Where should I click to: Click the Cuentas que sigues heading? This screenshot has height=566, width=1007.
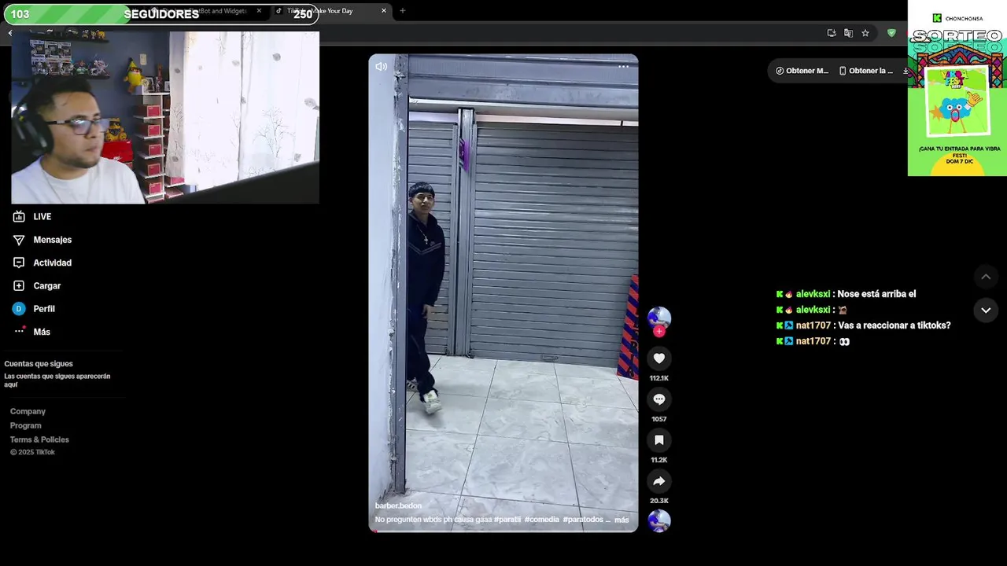39,364
